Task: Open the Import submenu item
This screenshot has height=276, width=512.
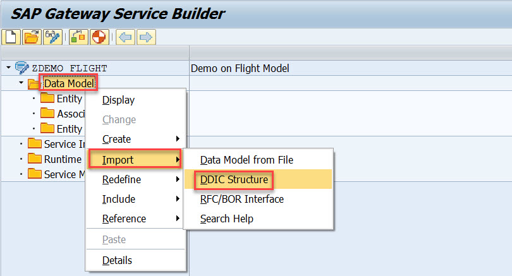Action: click(x=135, y=160)
